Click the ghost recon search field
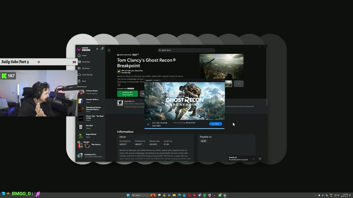Viewport: 353px width, 198px height. pyautogui.click(x=186, y=50)
